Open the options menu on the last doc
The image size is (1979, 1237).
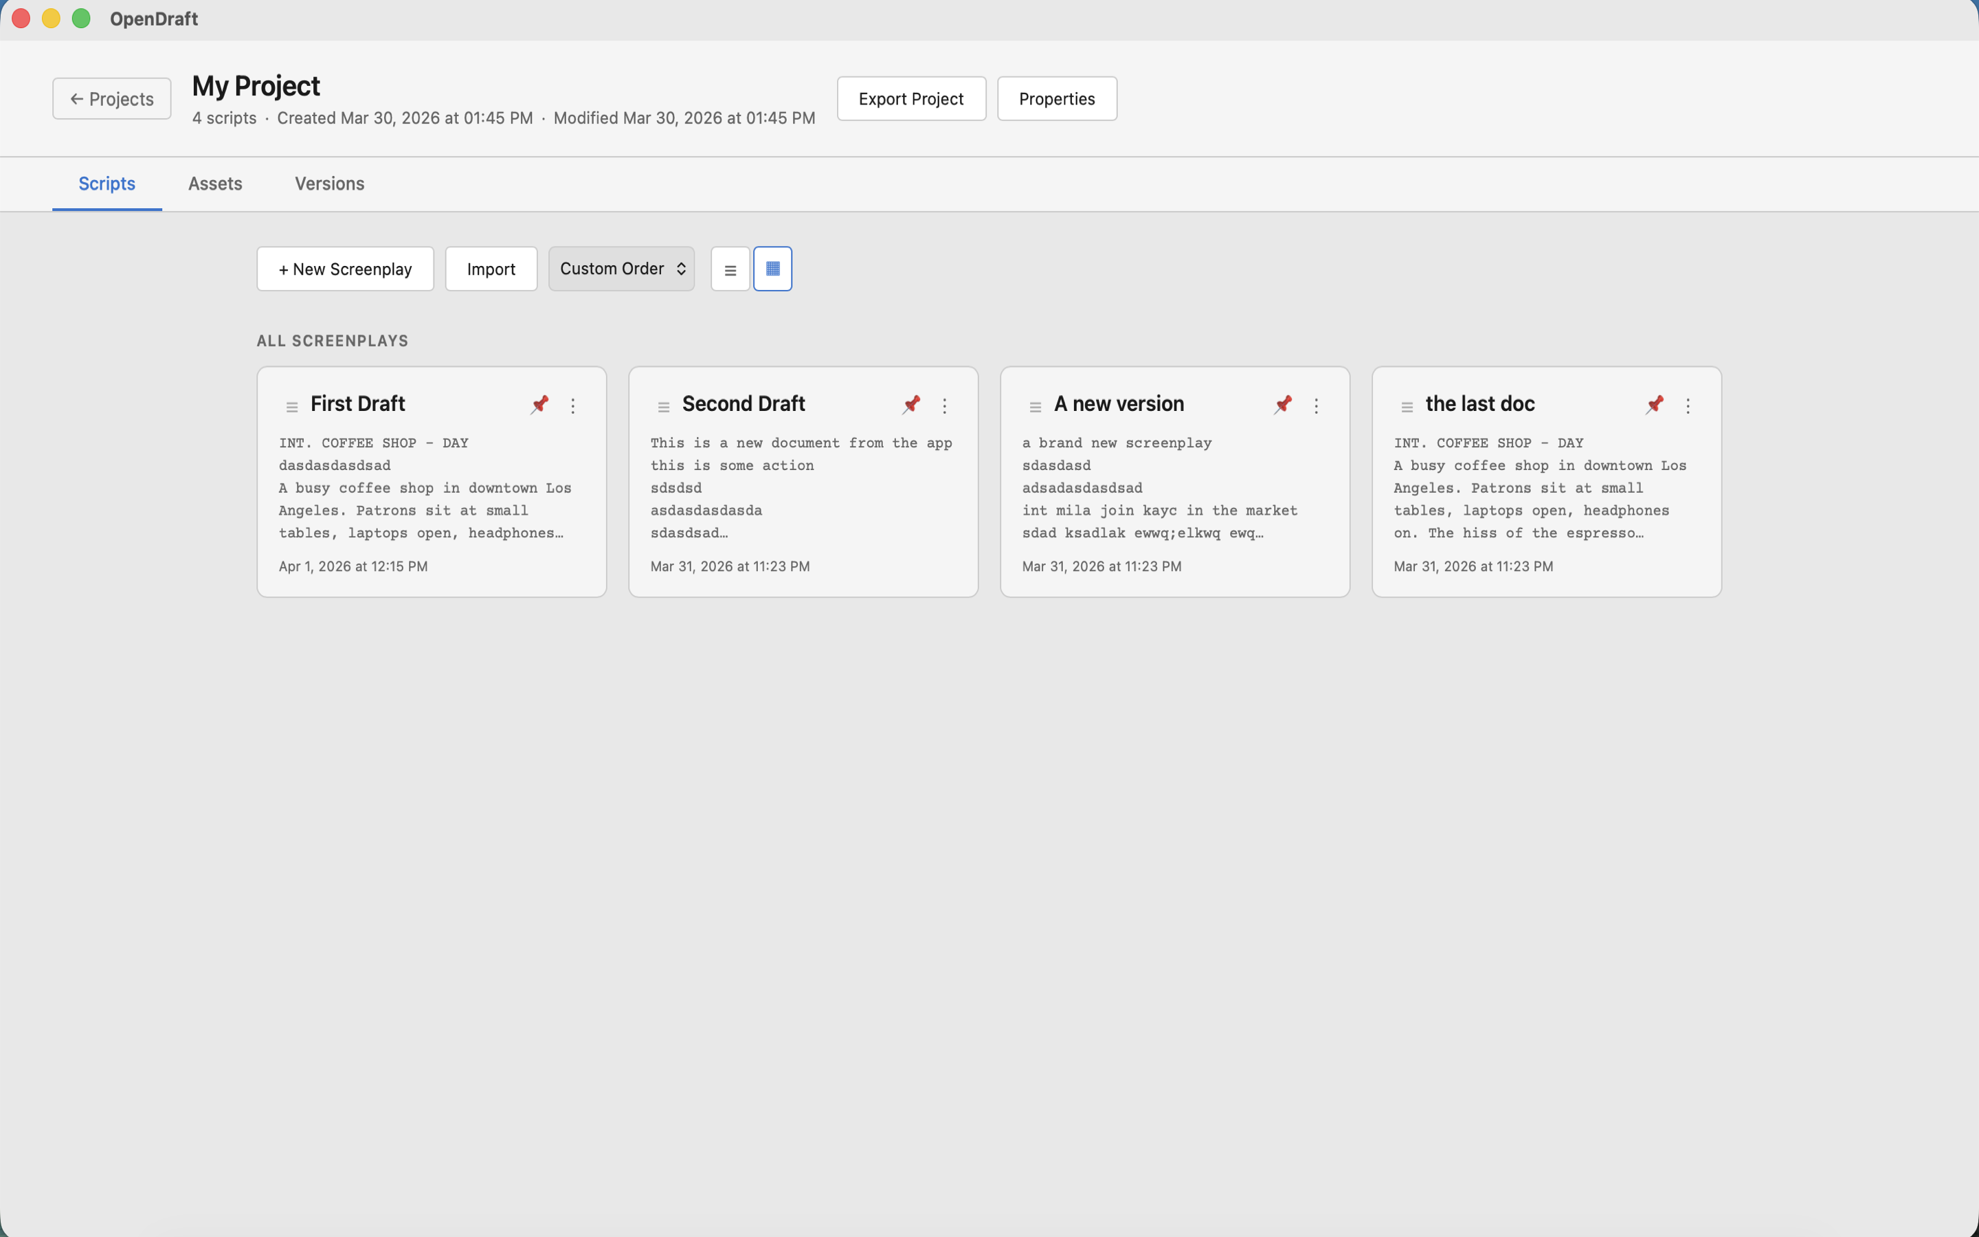1688,405
